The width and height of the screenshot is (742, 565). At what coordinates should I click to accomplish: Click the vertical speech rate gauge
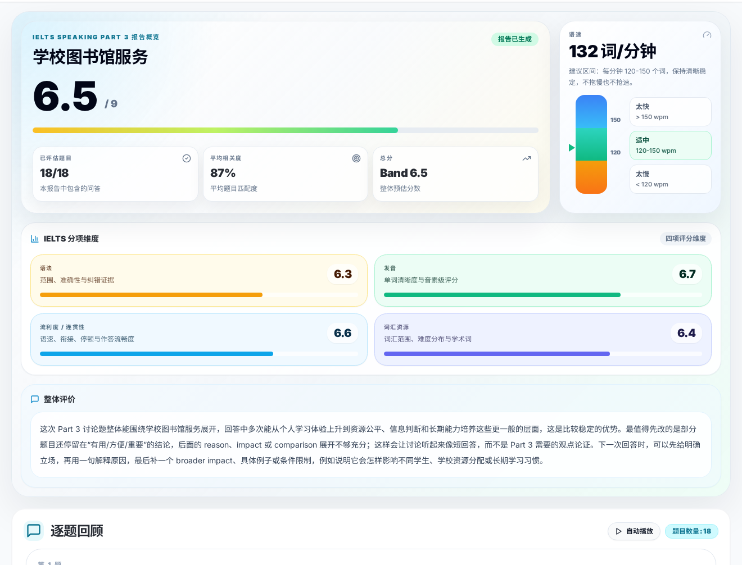(x=591, y=144)
